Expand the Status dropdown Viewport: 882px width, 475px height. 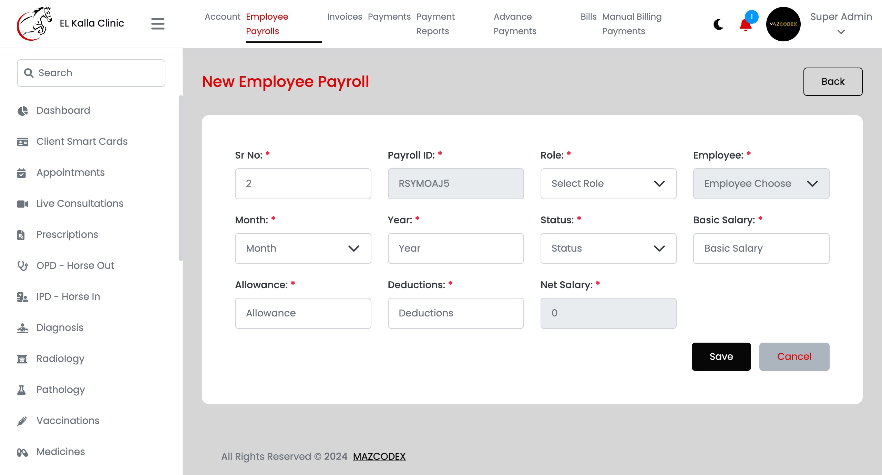click(608, 249)
